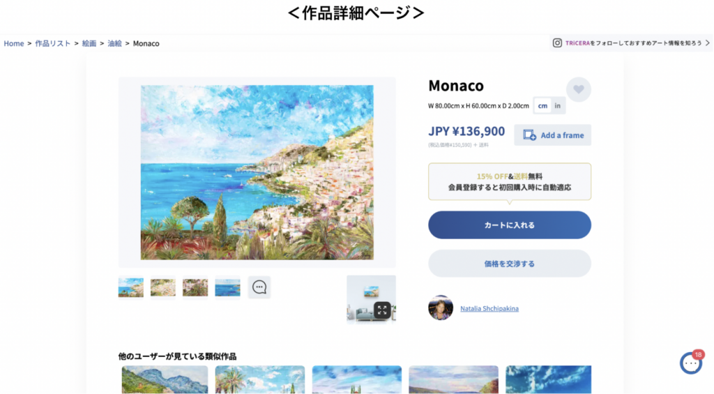Open the comment bubble icon below the painting

(x=259, y=287)
